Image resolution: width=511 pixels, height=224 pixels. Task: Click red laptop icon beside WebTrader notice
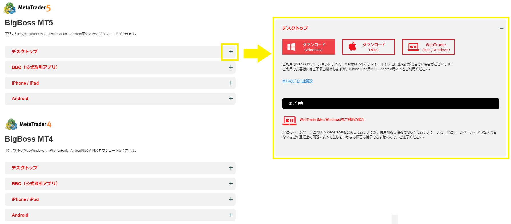tap(290, 121)
